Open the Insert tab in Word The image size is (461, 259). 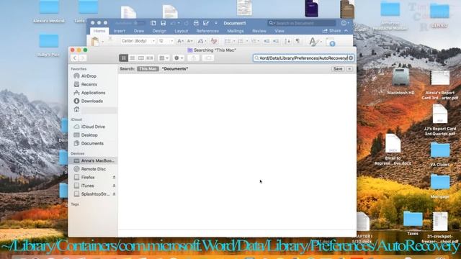(x=120, y=31)
